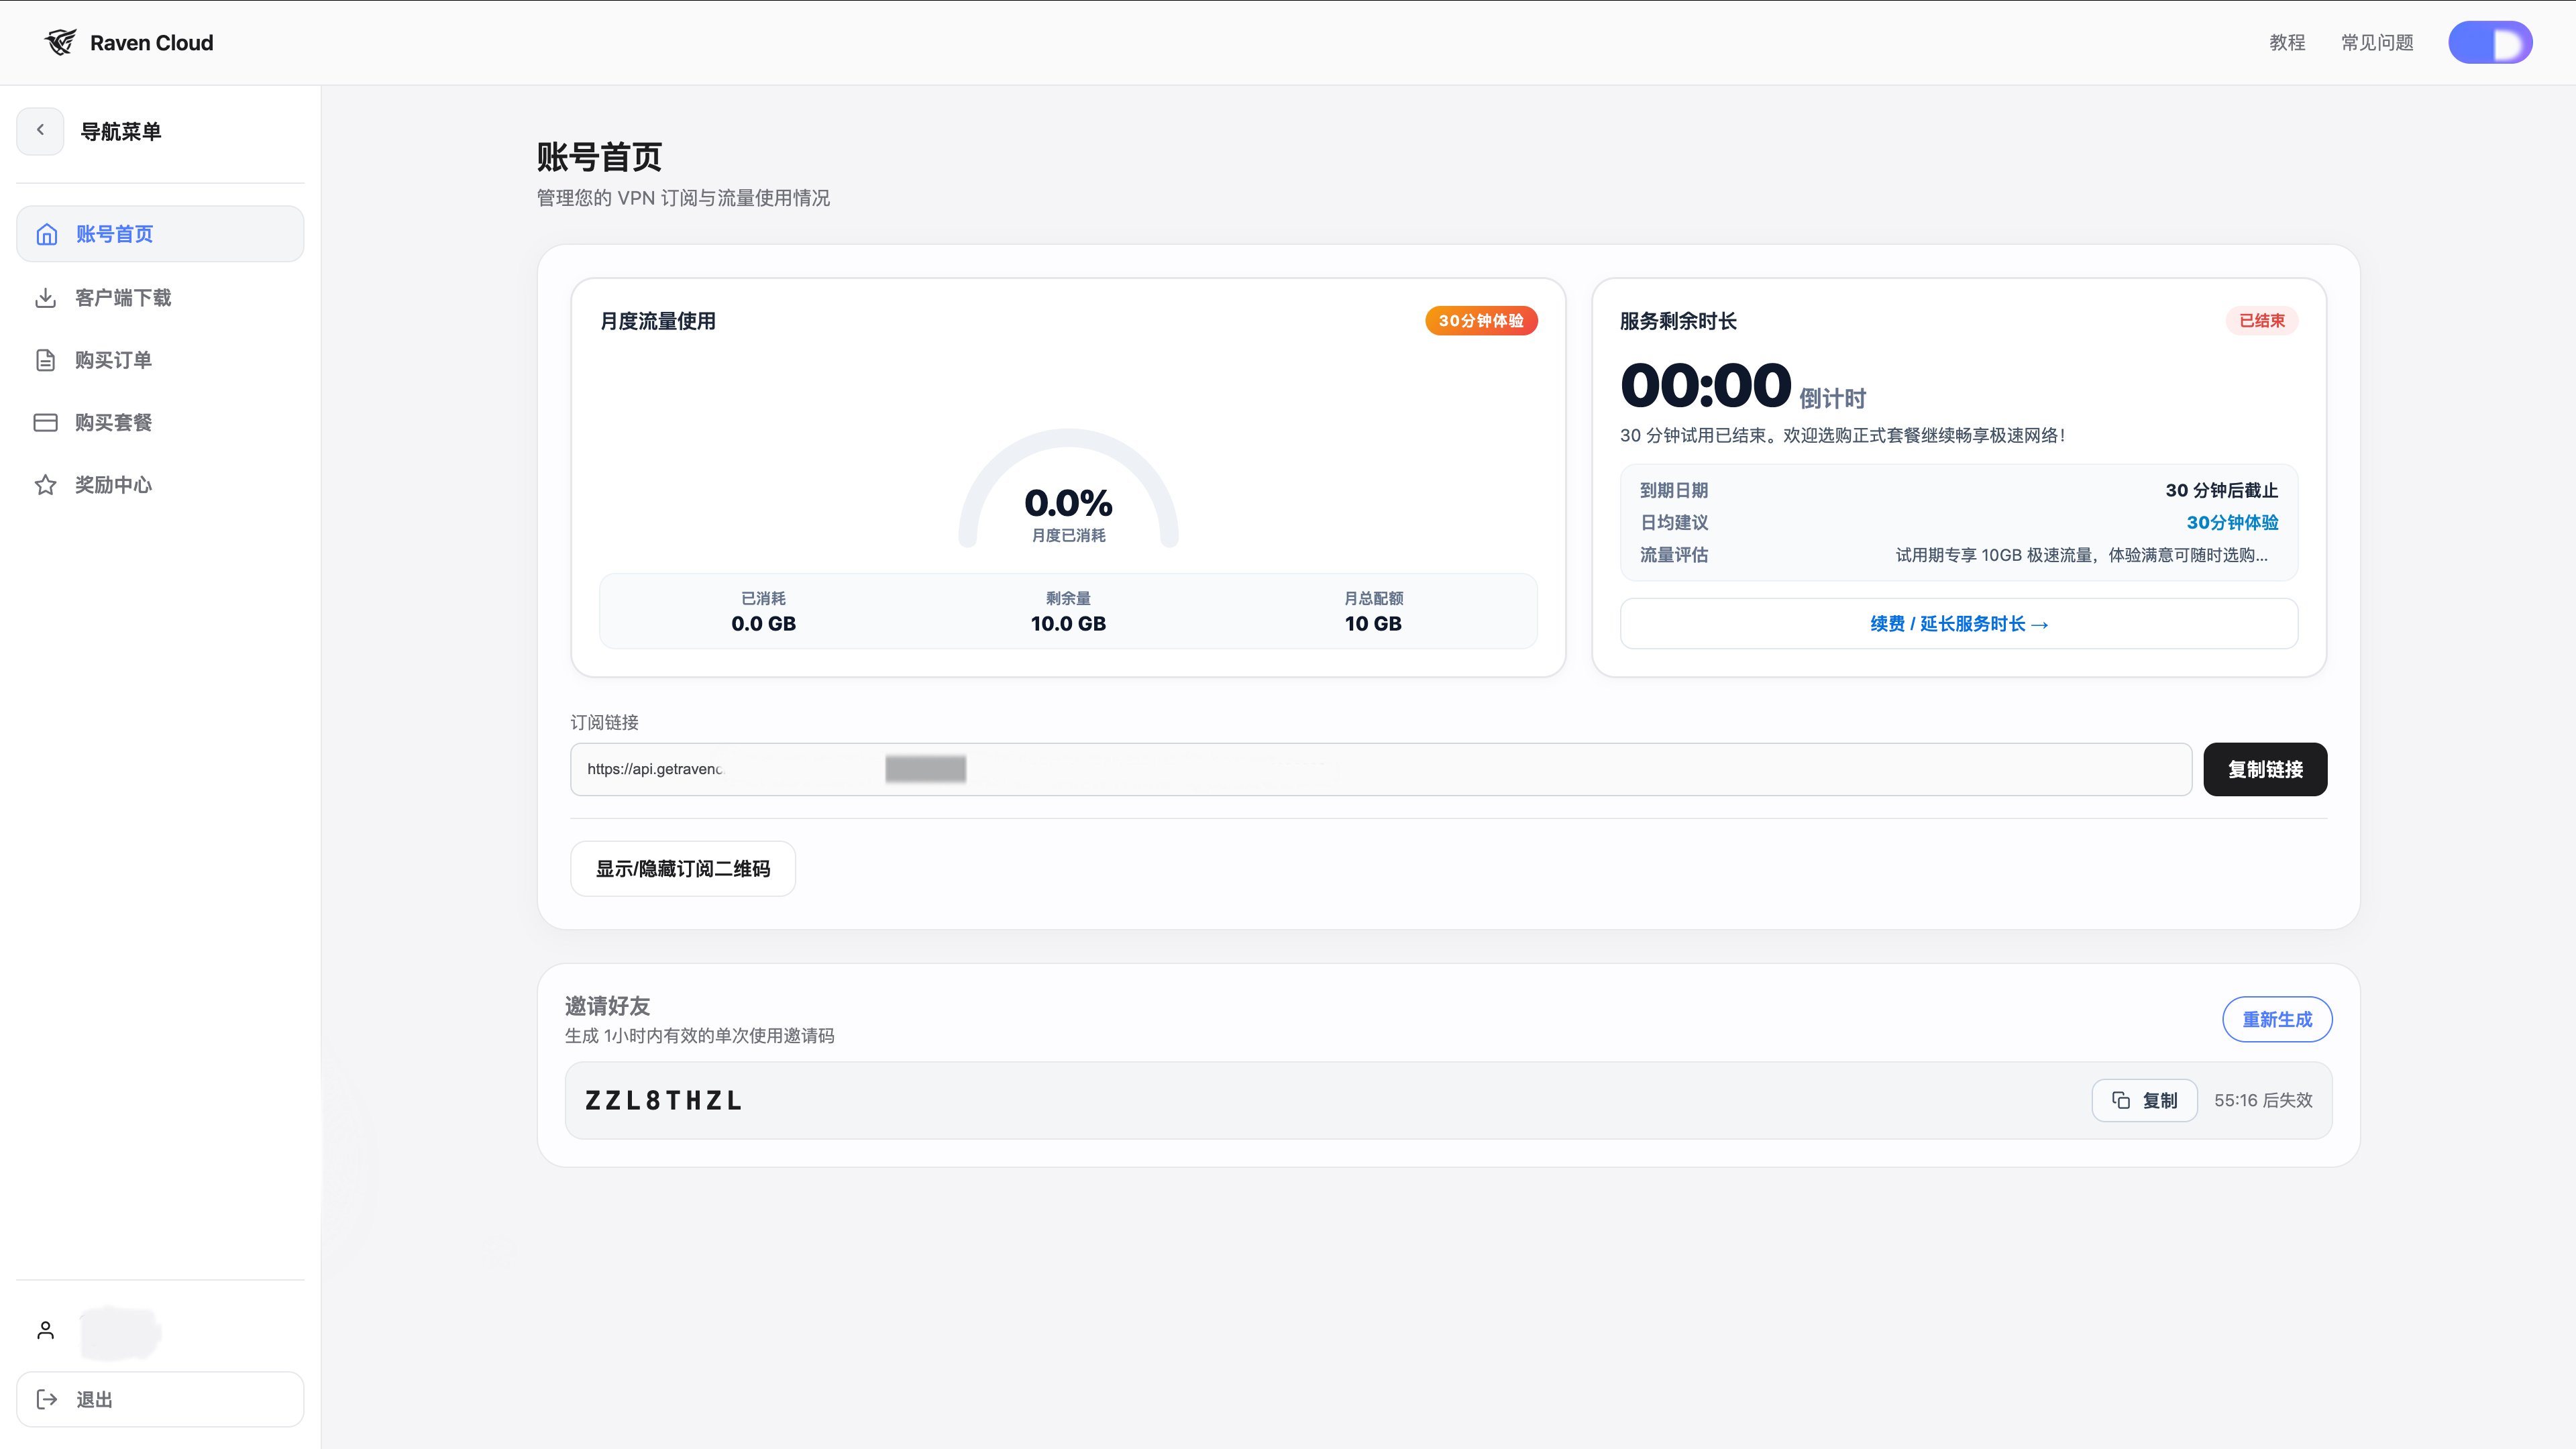The width and height of the screenshot is (2576, 1449).
Task: Click the copy icon inside 复制 button
Action: point(2120,1100)
